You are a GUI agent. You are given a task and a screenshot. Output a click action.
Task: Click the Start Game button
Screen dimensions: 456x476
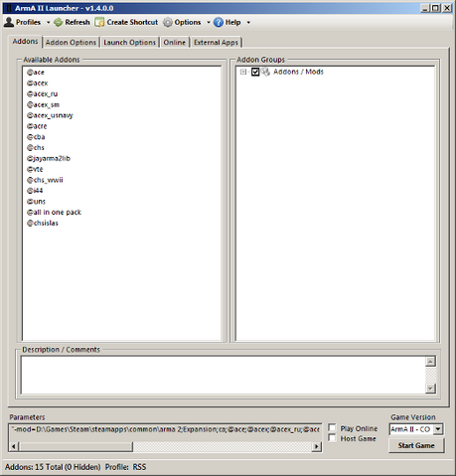click(x=416, y=445)
